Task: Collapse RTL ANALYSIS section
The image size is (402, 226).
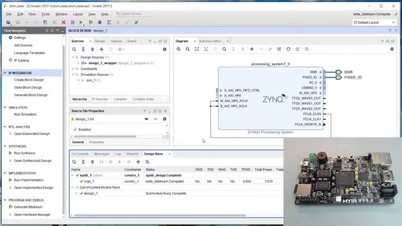Action: tap(5, 127)
